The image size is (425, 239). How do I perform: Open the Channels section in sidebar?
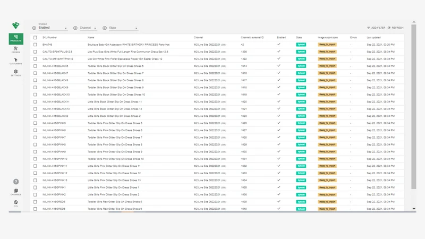click(x=16, y=192)
